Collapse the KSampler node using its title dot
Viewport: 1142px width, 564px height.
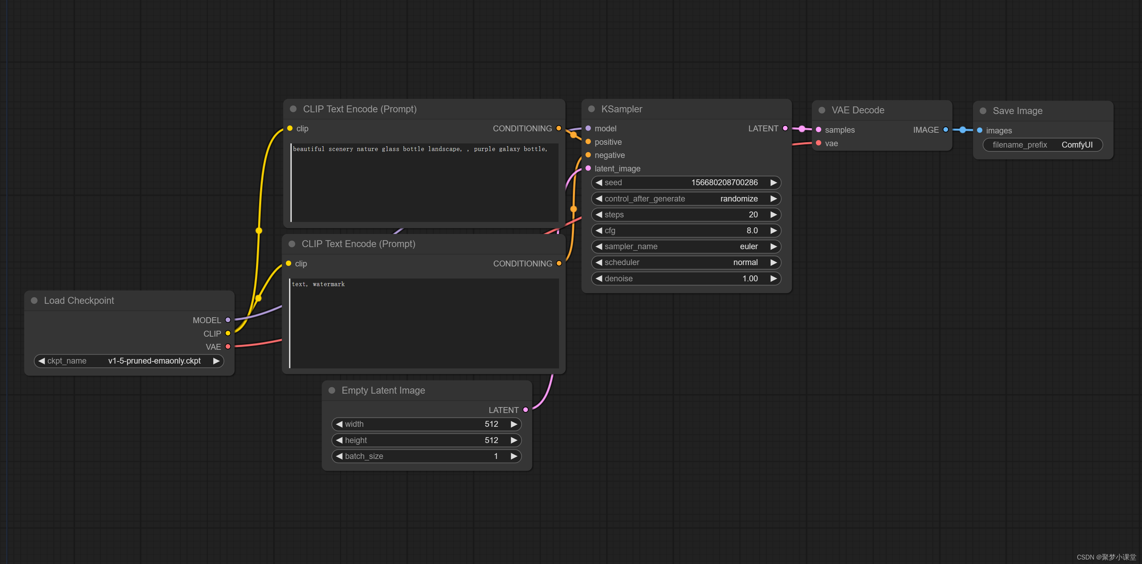591,109
